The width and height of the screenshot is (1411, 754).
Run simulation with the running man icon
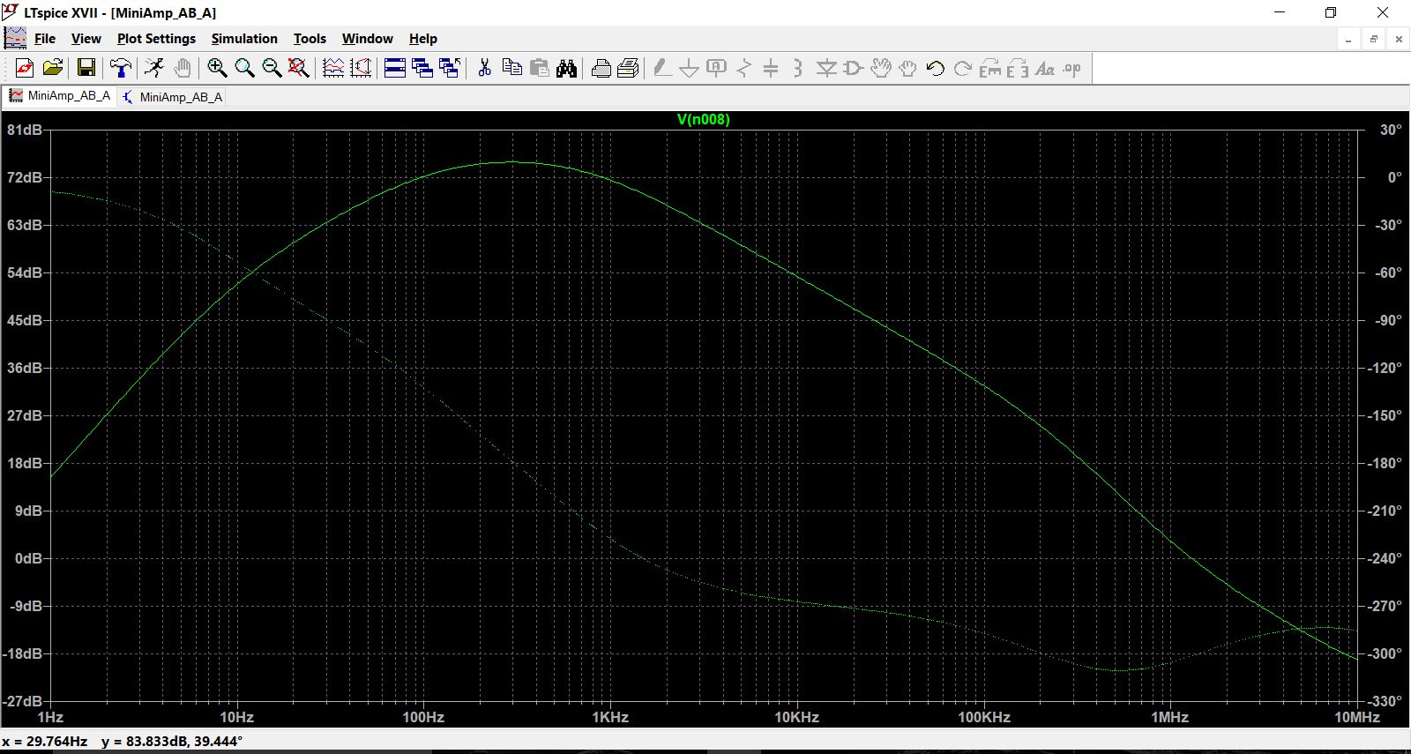(x=154, y=68)
